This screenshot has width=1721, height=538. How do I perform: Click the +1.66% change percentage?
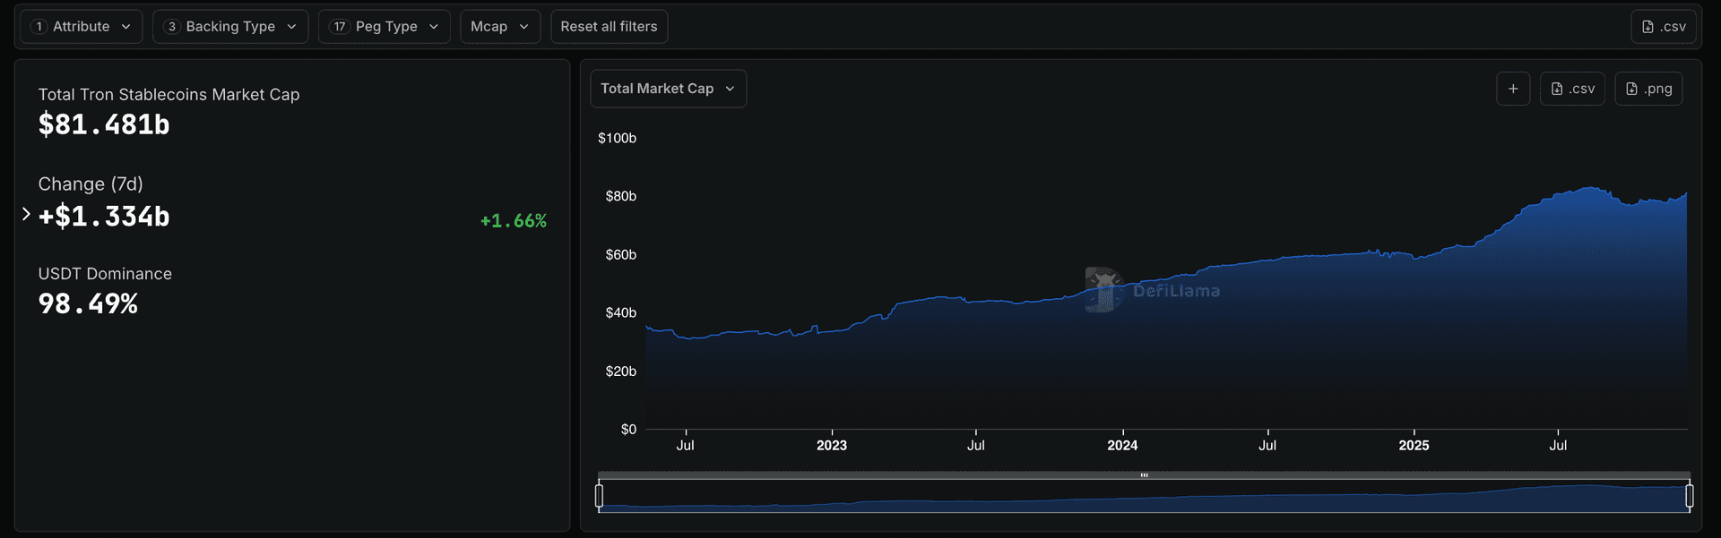point(513,221)
